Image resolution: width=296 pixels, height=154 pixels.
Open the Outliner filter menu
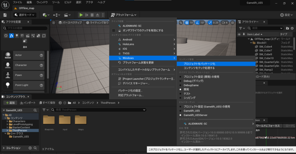(x=242, y=28)
